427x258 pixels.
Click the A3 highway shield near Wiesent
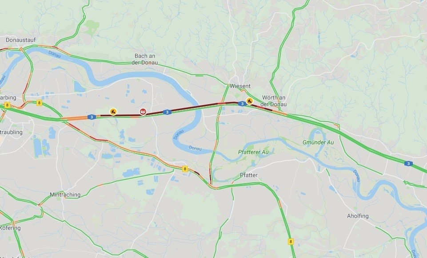(242, 104)
